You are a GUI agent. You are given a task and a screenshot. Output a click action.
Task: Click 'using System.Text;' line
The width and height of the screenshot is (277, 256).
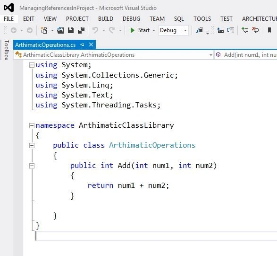point(74,95)
